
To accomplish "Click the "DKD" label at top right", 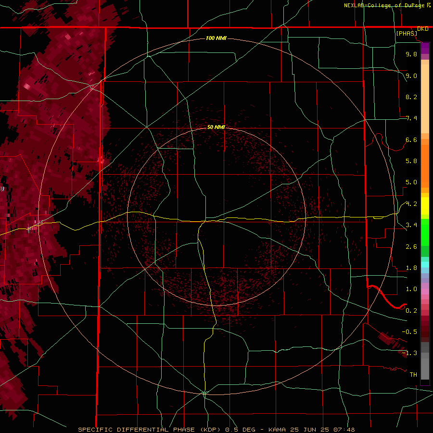I will click(423, 29).
